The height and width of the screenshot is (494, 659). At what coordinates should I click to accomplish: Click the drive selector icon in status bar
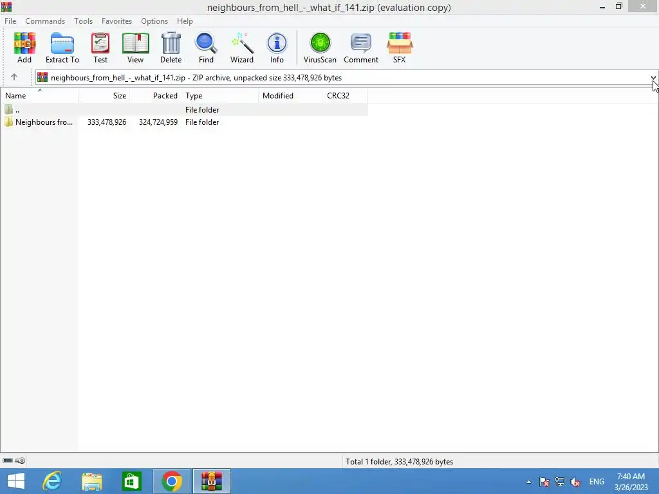(8, 461)
